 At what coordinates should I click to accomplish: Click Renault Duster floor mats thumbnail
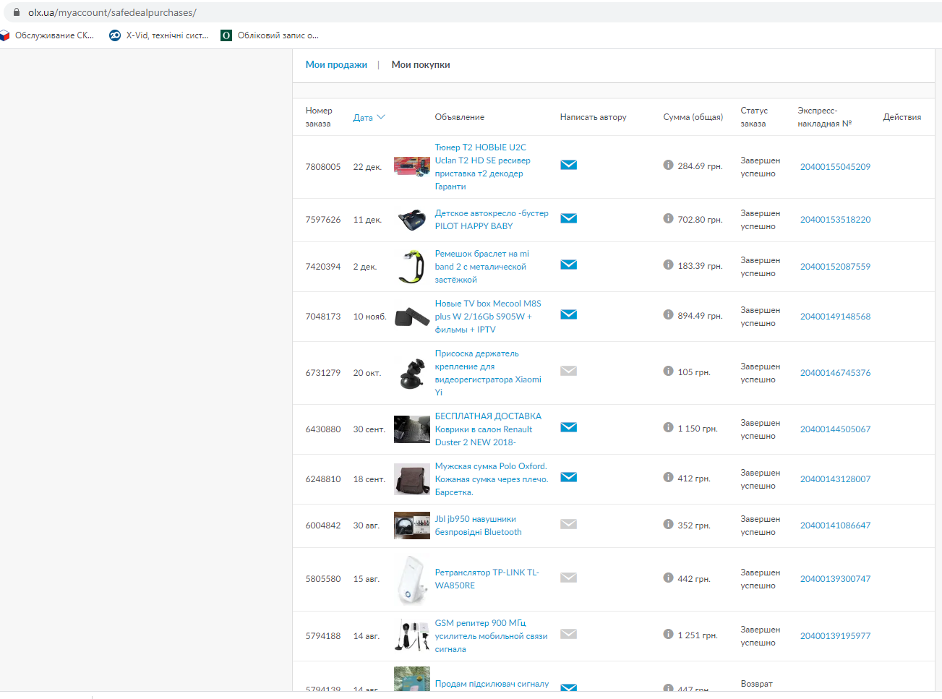[412, 429]
